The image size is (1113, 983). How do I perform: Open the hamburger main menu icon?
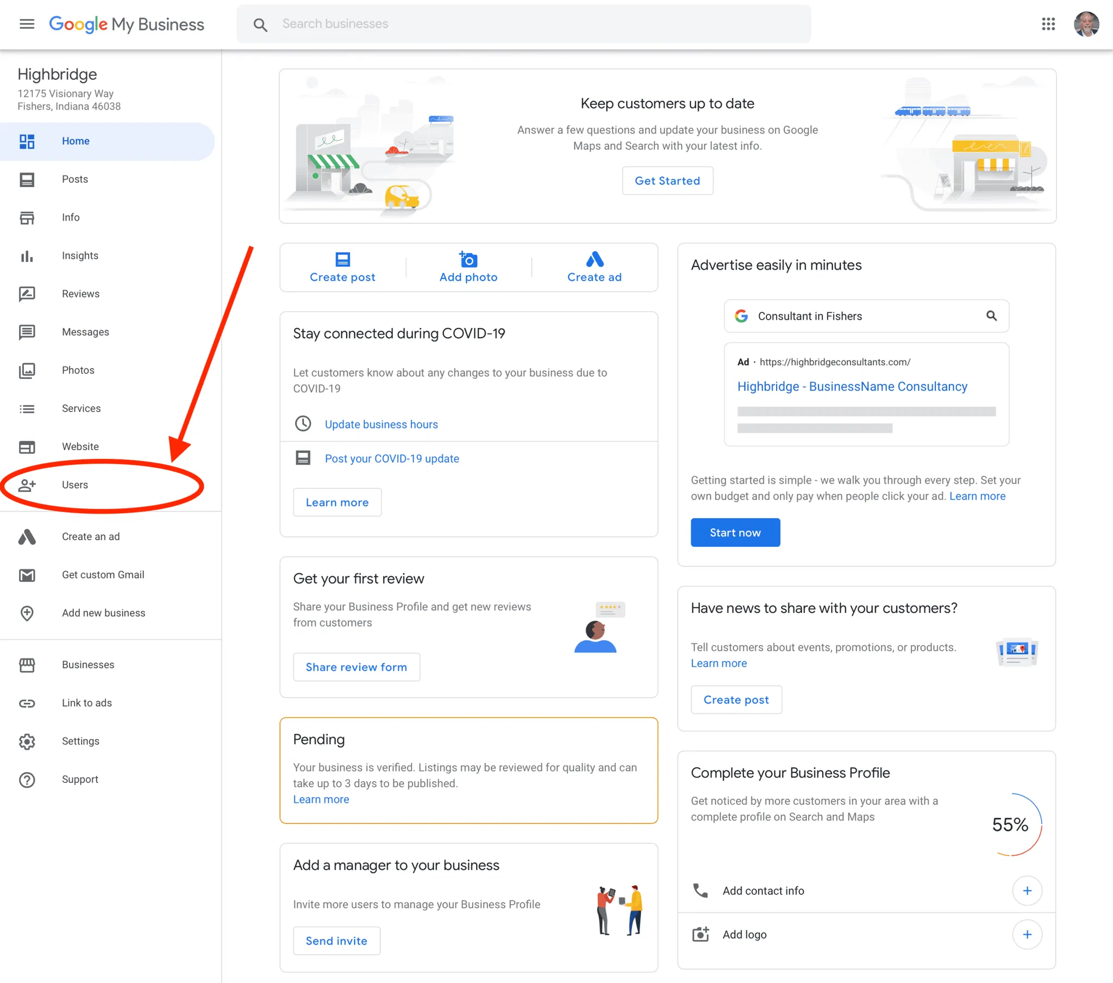(x=27, y=24)
